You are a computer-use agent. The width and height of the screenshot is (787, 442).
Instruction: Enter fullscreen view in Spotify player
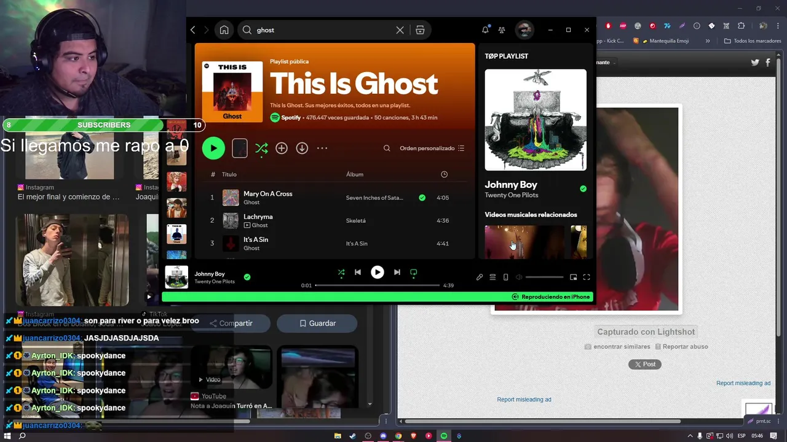coord(587,277)
